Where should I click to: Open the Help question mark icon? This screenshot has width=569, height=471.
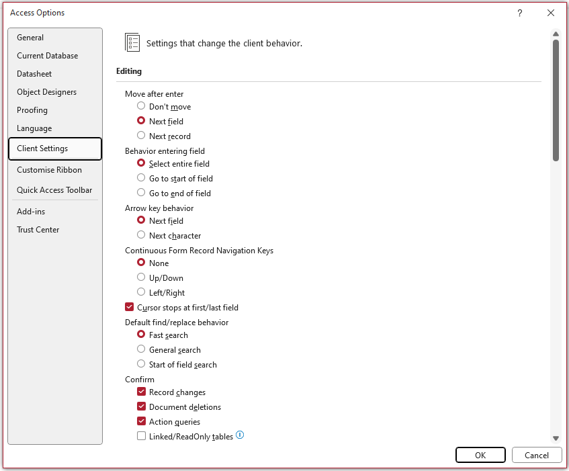pos(520,13)
